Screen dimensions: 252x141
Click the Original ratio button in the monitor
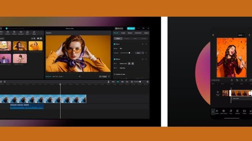click(104, 76)
